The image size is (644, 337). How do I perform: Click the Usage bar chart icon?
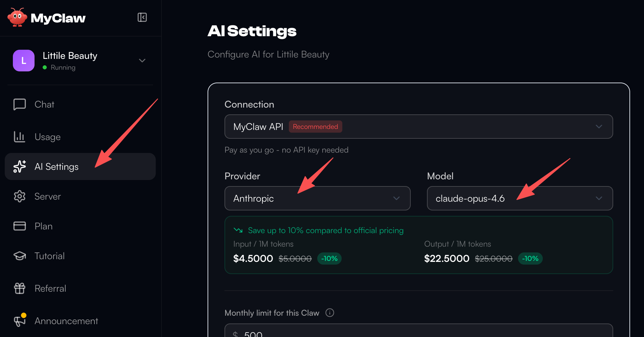point(20,137)
